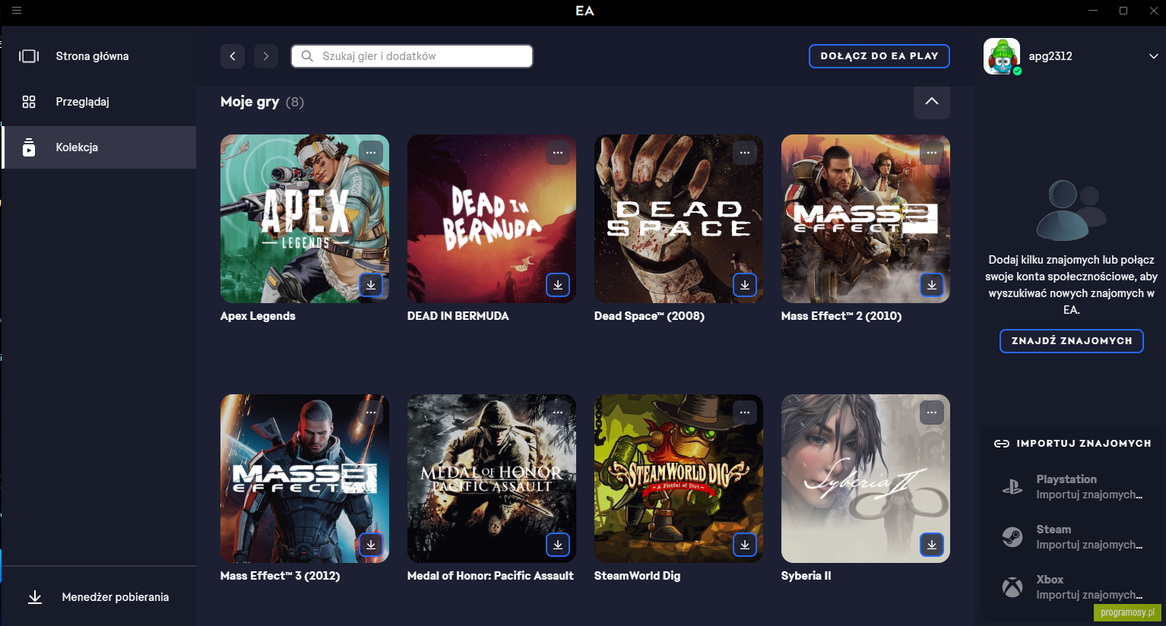Download Dead Space via its download icon
The height and width of the screenshot is (626, 1166).
click(745, 285)
